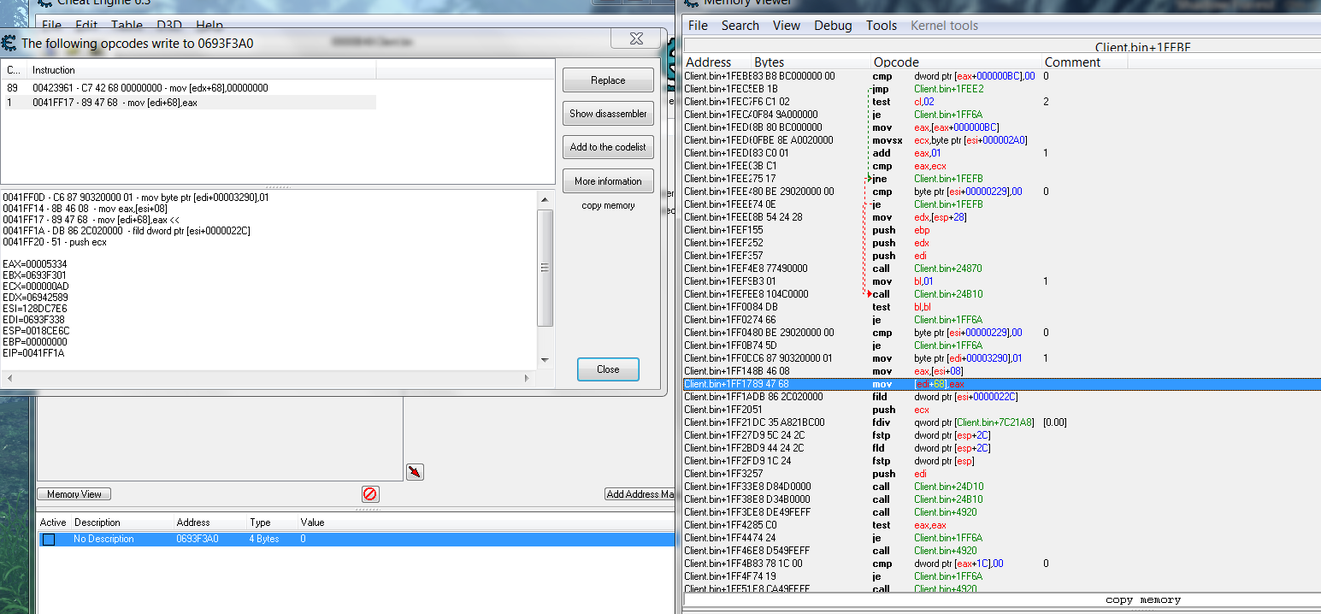This screenshot has height=614, width=1321.
Task: Open the Debug menu in Memory Viewer
Action: point(833,26)
